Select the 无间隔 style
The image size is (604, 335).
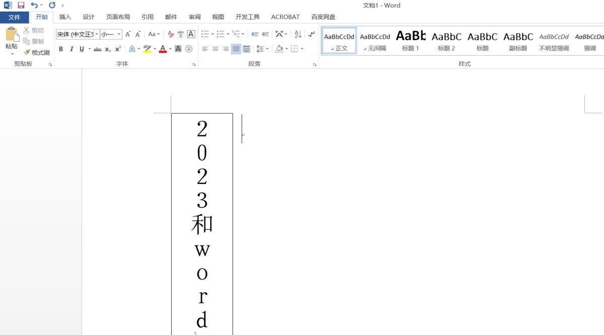click(x=375, y=40)
